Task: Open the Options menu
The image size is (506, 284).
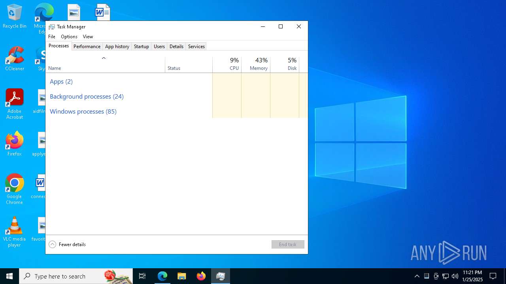Action: pos(69,37)
